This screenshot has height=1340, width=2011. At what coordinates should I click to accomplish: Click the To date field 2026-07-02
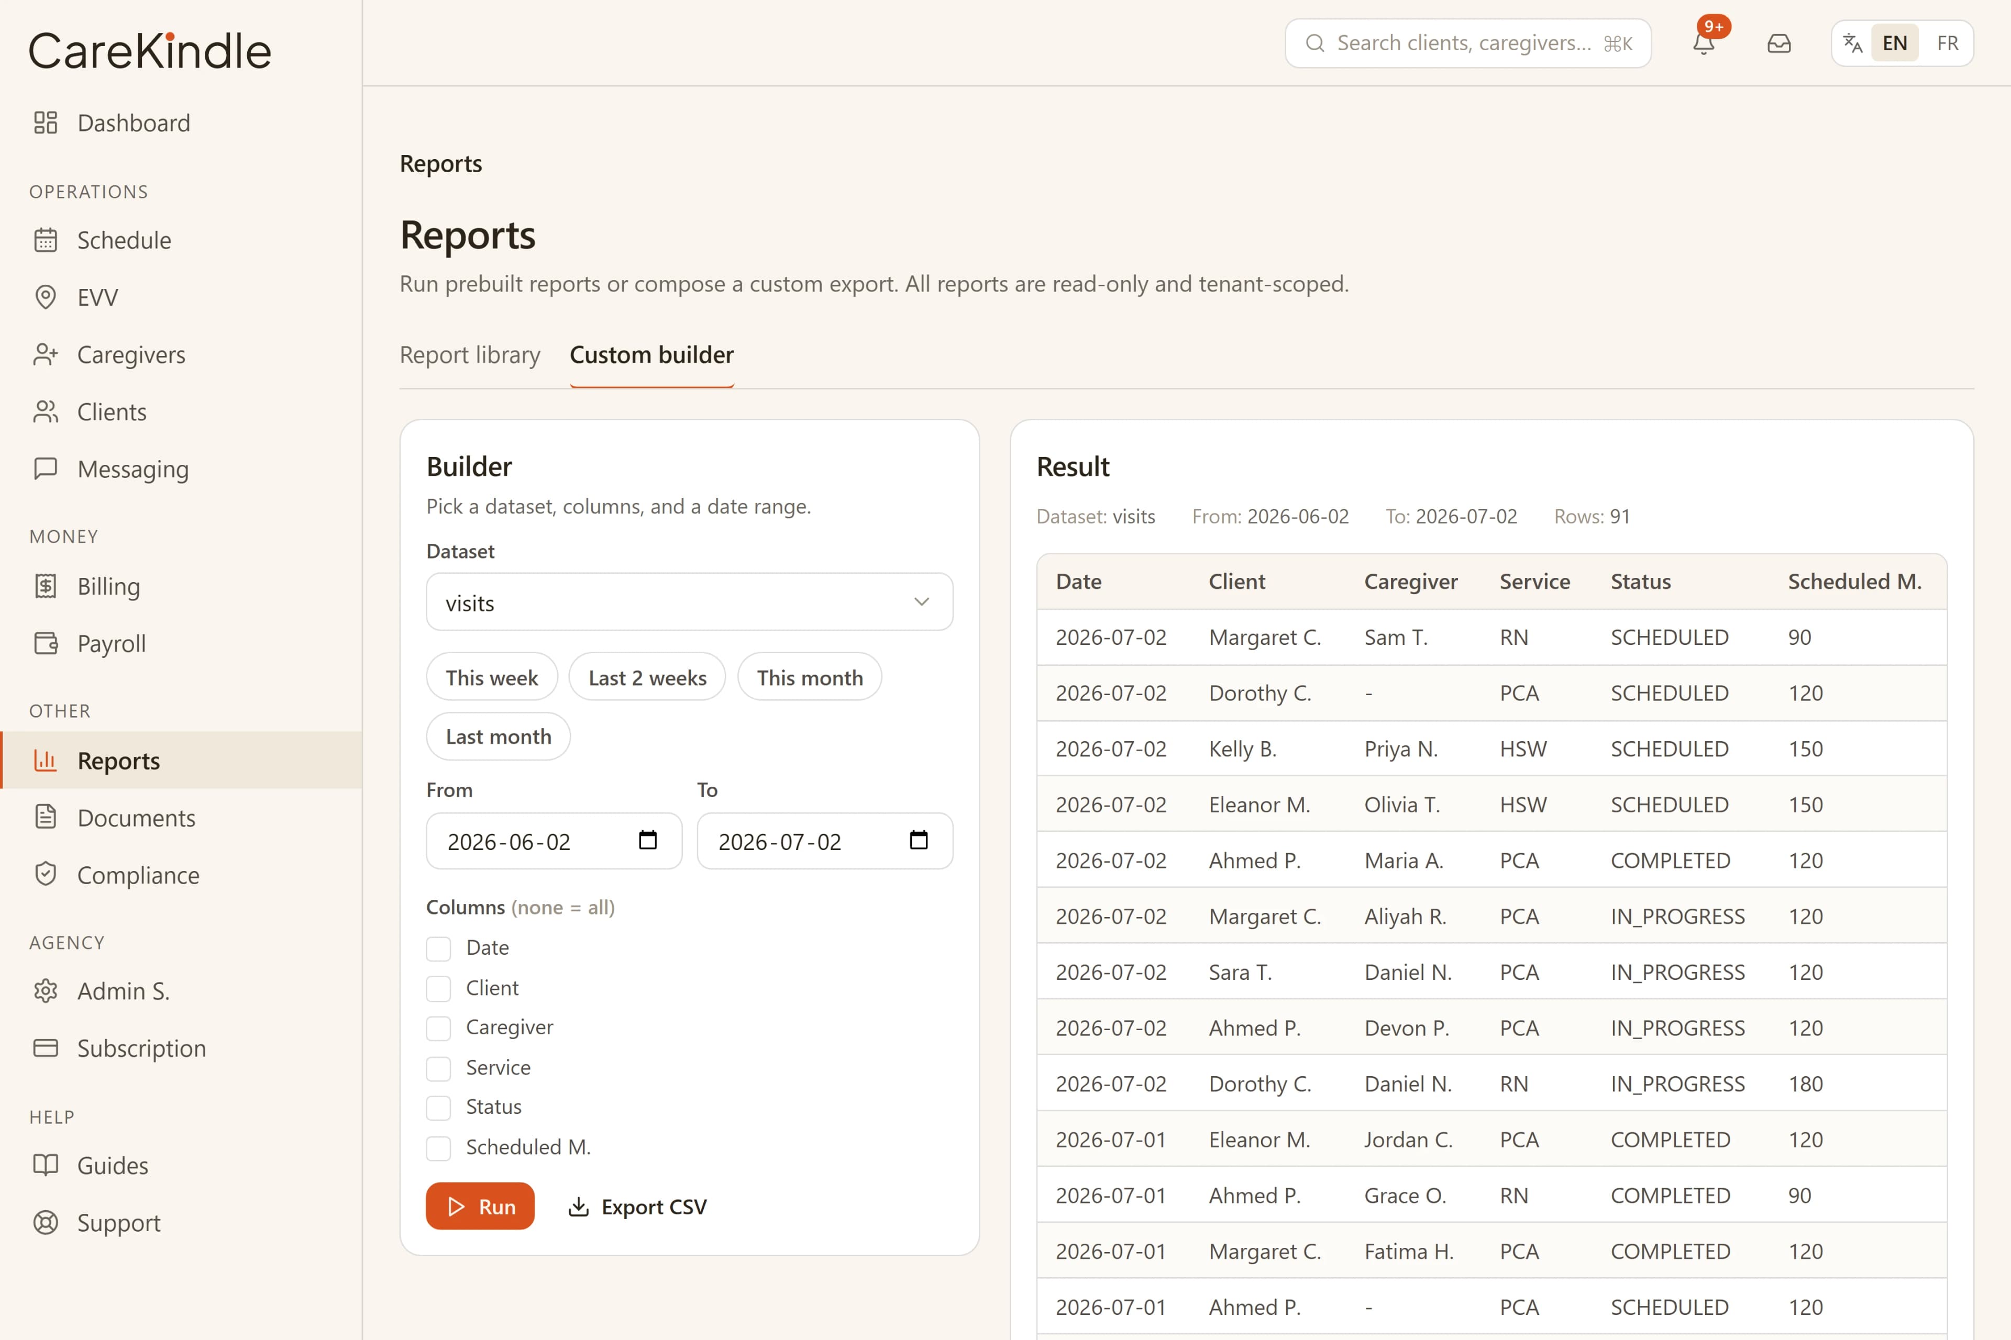[824, 841]
